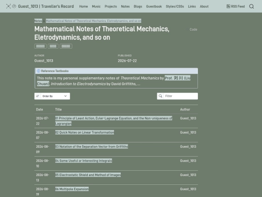This screenshot has height=197, width=262.
Task: Open the site search magnifier icon
Action: (251, 6)
